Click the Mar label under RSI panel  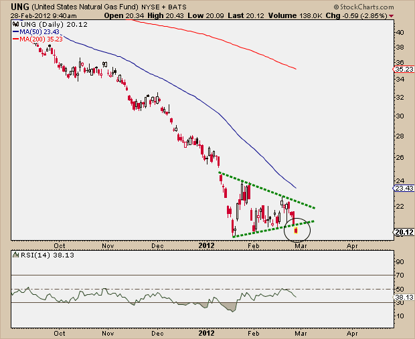(x=301, y=334)
